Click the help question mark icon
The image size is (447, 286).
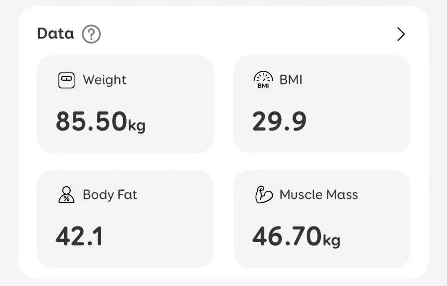point(91,34)
